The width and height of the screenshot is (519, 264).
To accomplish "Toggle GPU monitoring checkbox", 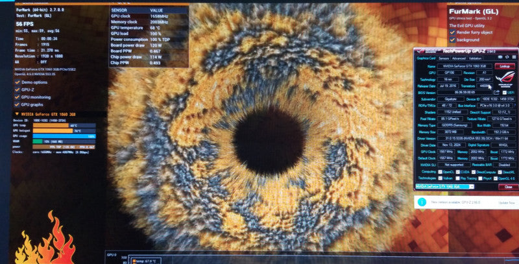I will click(18, 97).
